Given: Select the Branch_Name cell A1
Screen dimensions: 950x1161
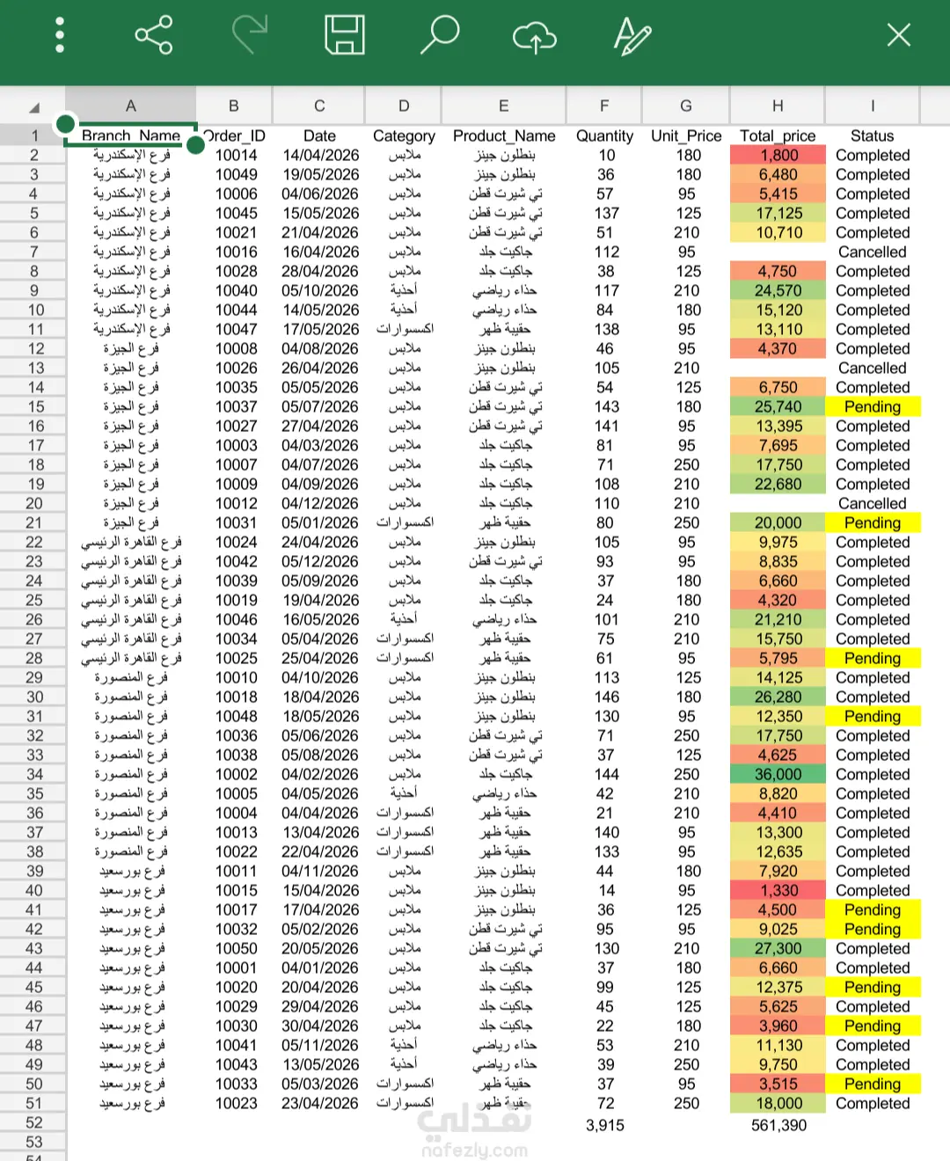Looking at the screenshot, I should (131, 135).
